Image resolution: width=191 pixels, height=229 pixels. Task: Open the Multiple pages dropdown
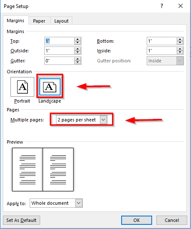(x=81, y=120)
